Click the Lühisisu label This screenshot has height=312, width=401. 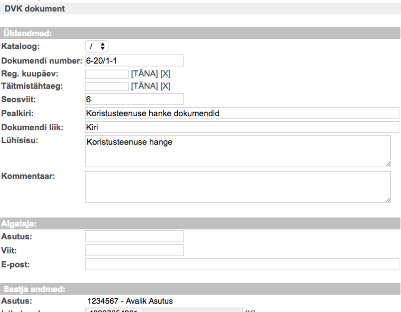click(20, 140)
